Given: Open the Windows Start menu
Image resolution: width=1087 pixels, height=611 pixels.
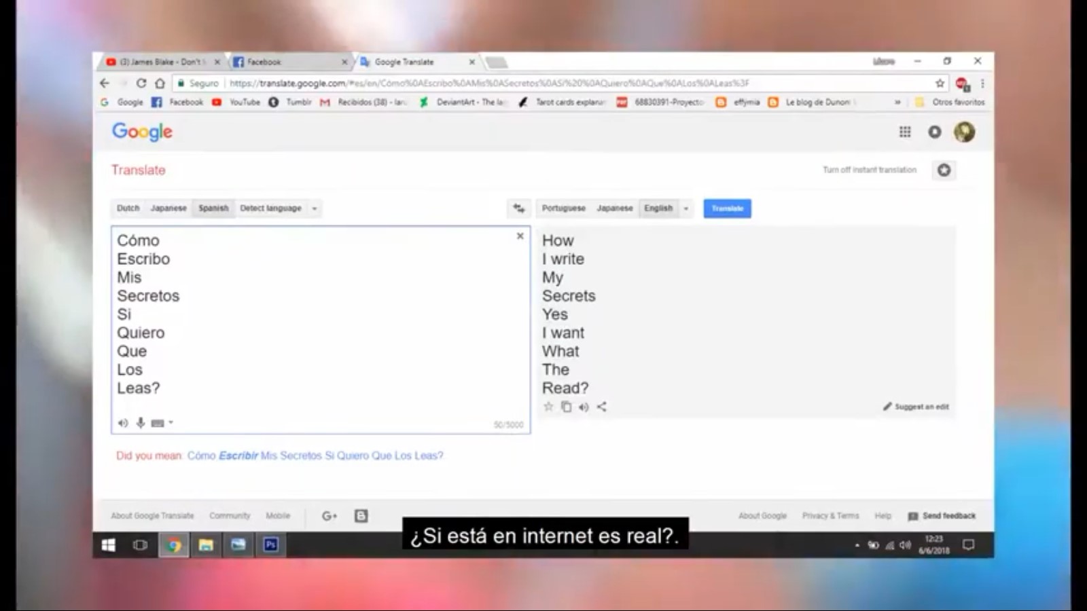Looking at the screenshot, I should tap(109, 545).
